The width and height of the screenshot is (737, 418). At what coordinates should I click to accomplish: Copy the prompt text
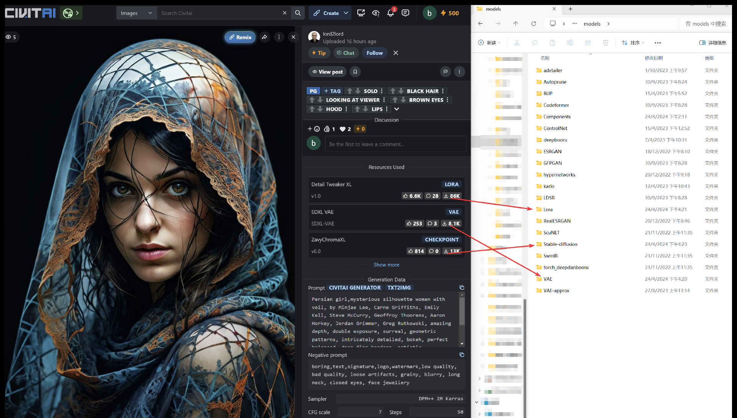462,288
